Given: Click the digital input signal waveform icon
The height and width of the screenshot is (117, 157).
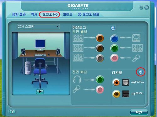Looking at the screenshot, I should tap(138, 94).
